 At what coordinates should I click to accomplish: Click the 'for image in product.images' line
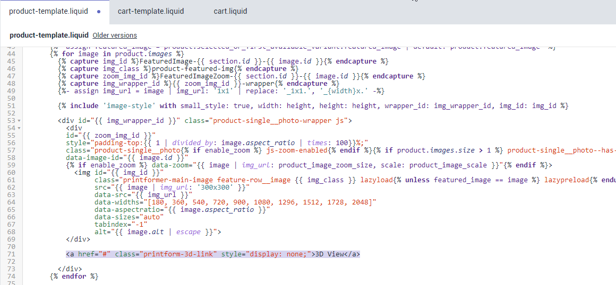click(117, 54)
